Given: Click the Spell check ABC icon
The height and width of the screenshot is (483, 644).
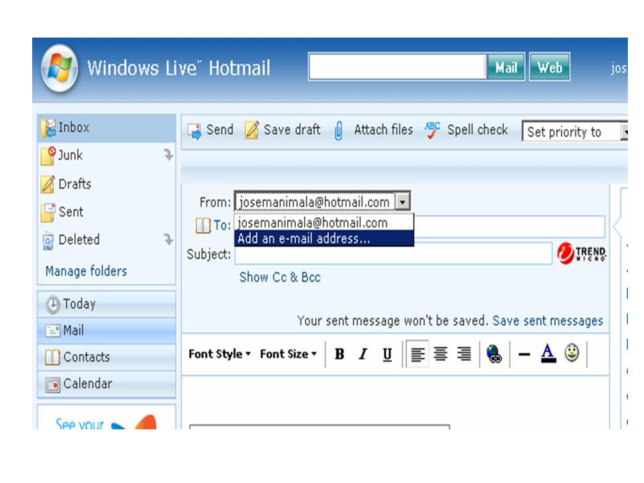Looking at the screenshot, I should 433,129.
